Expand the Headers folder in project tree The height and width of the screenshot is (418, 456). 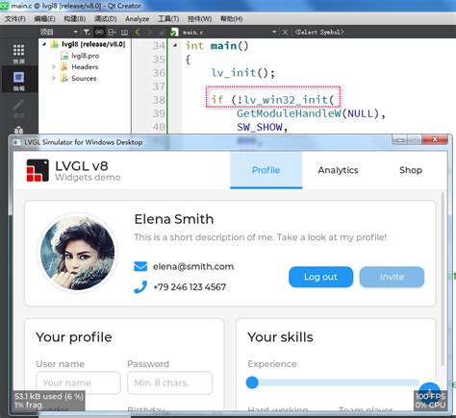pyautogui.click(x=54, y=67)
